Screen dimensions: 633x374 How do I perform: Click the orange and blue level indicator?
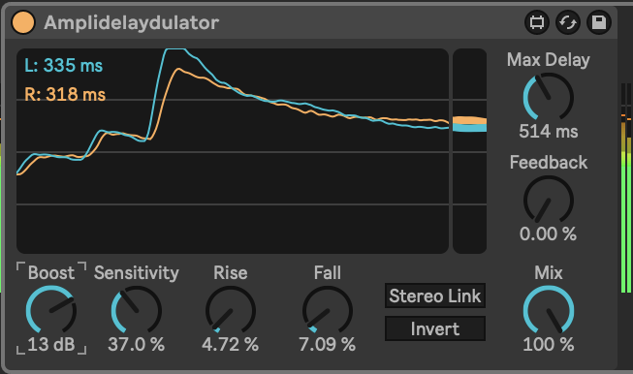tap(469, 124)
